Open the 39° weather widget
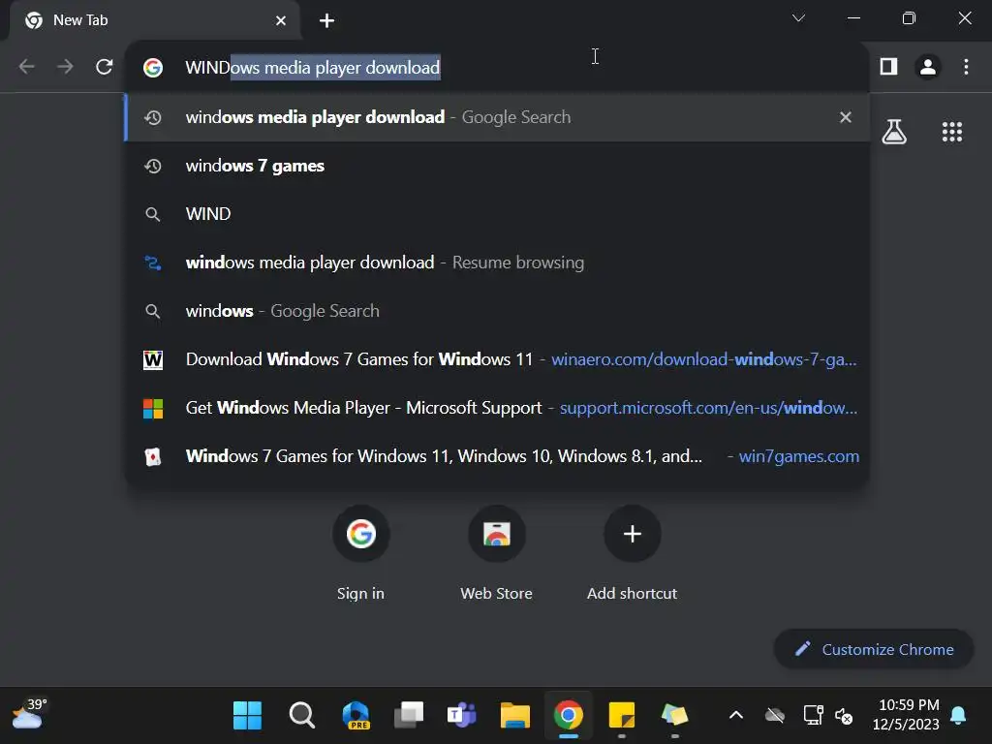Image resolution: width=992 pixels, height=744 pixels. 29,715
